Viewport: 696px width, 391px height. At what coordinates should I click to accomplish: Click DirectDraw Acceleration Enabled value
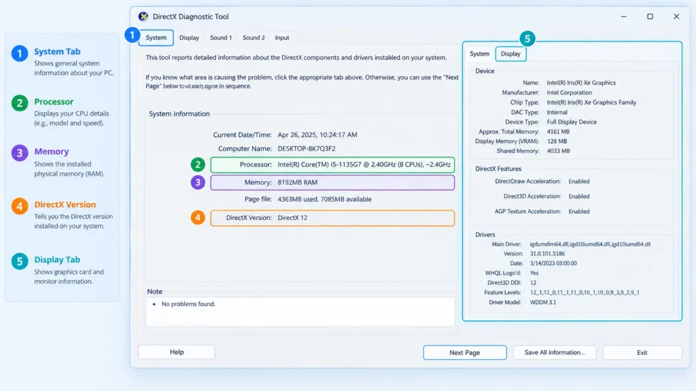[579, 181]
